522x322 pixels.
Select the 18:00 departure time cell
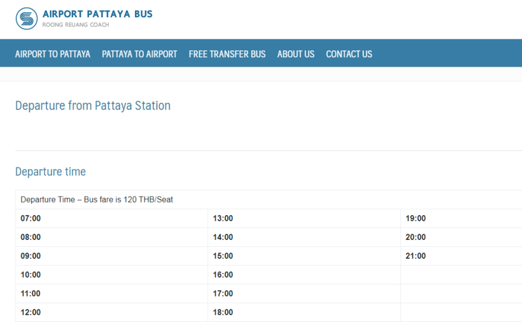223,312
